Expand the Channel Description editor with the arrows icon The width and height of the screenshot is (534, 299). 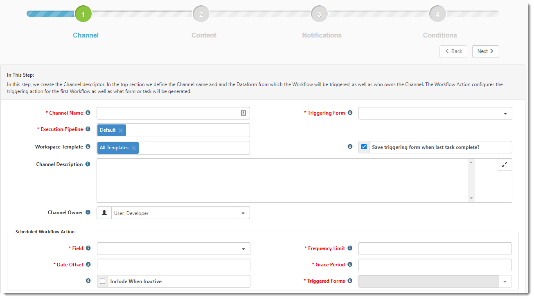[504, 164]
